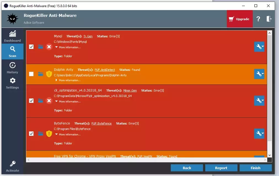Click the RogueKiller spiky logo
The width and height of the screenshot is (279, 176).
[x=12, y=19]
